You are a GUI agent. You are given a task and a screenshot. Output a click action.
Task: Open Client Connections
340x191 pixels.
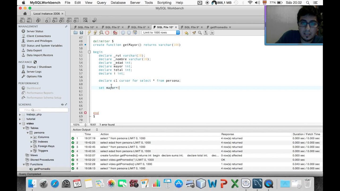click(39, 36)
